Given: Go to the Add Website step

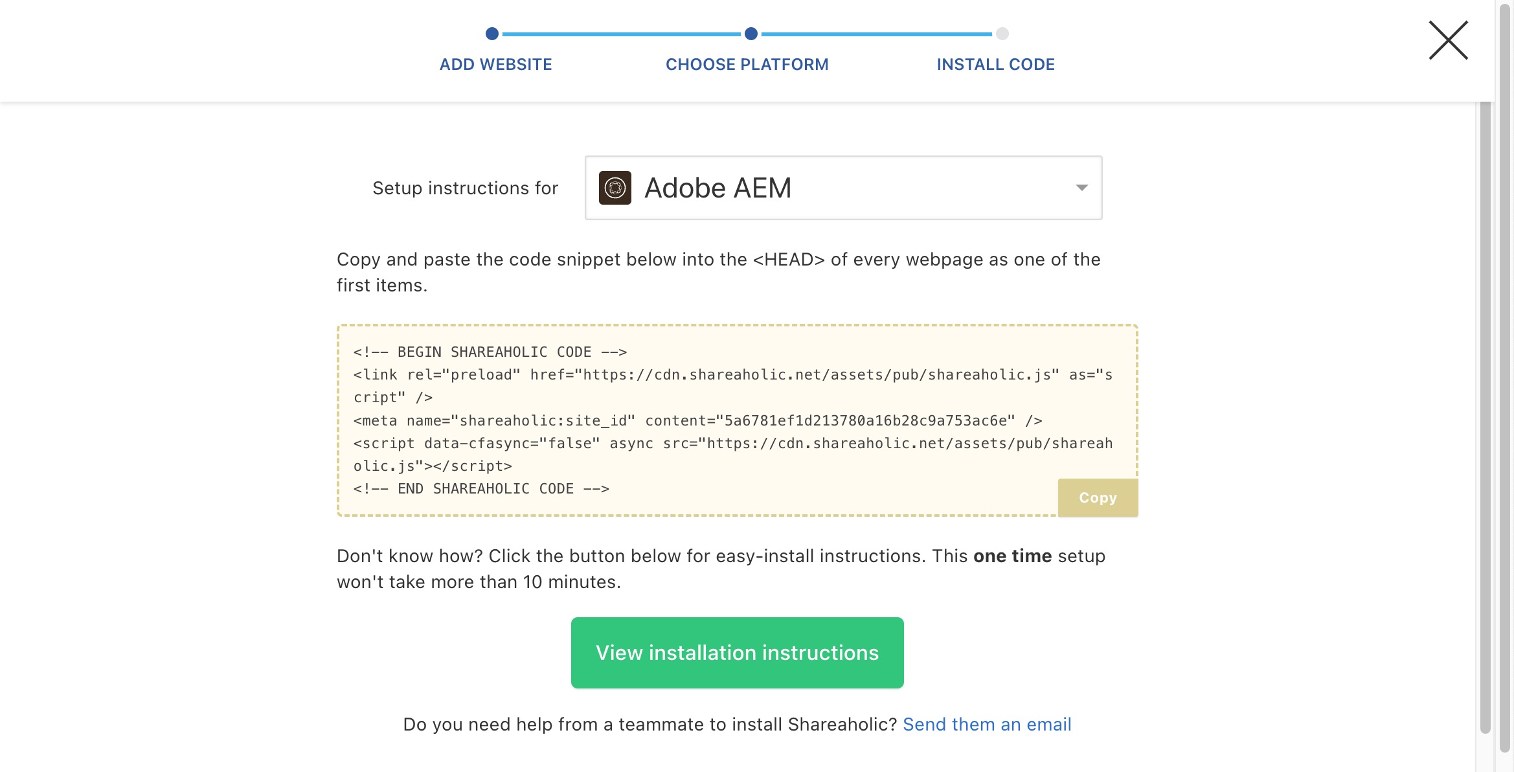Looking at the screenshot, I should (x=495, y=64).
